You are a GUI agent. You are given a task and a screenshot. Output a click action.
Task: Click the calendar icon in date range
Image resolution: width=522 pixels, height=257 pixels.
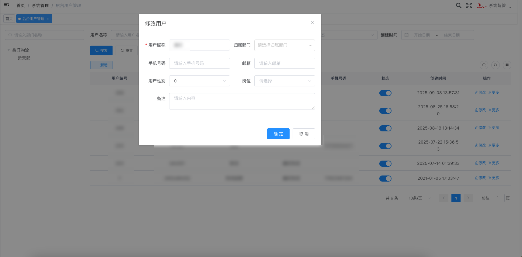(406, 35)
